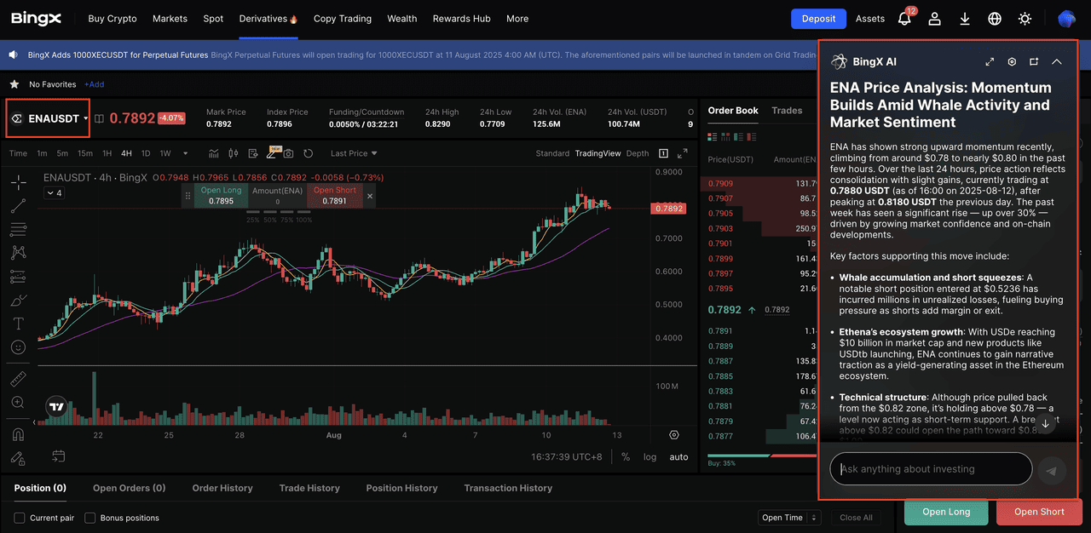Expand the indicators legend showing 4
The image size is (1091, 533).
pos(54,193)
